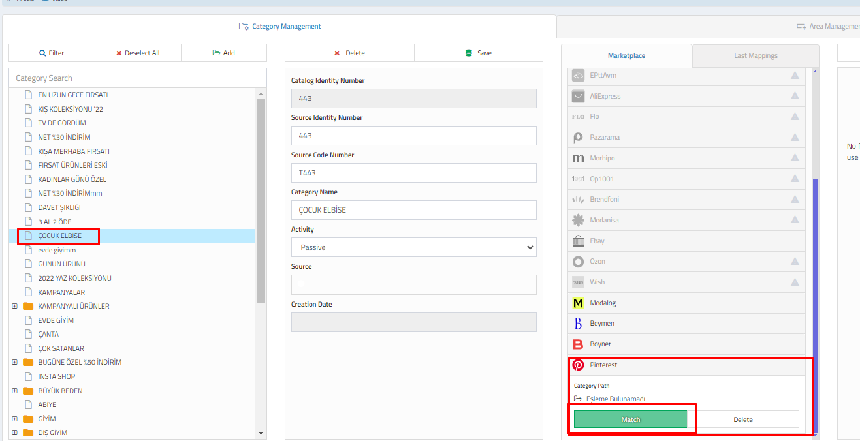Viewport: 860px width, 441px height.
Task: Click Deselect All in the category toolbar
Action: pos(138,53)
